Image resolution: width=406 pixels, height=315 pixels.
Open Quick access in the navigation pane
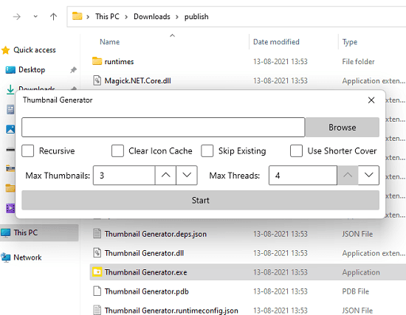point(35,50)
